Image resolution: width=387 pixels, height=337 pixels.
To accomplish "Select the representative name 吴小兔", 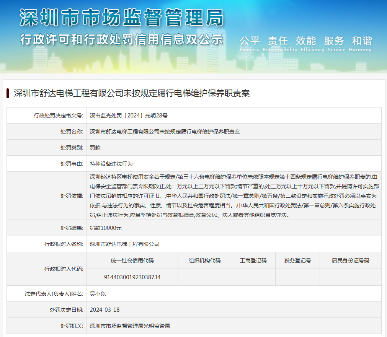I will [x=98, y=294].
